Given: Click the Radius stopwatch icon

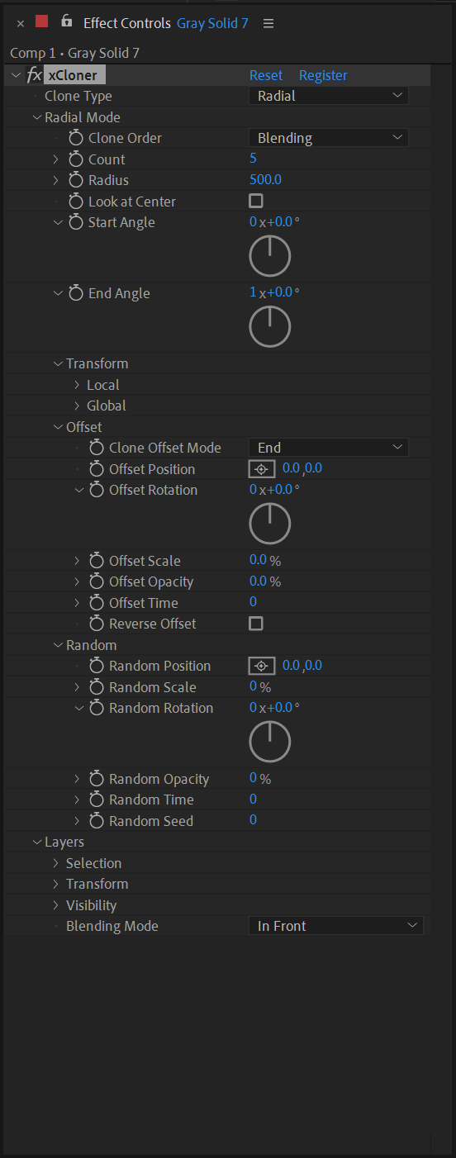Looking at the screenshot, I should 76,180.
